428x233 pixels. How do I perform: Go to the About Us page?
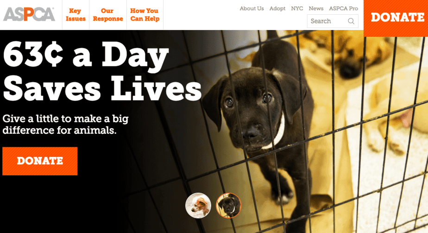point(252,8)
